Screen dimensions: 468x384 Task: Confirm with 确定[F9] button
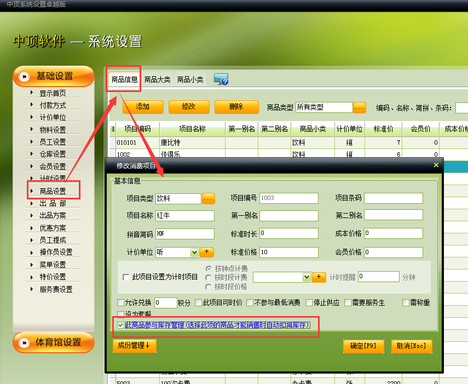point(363,346)
